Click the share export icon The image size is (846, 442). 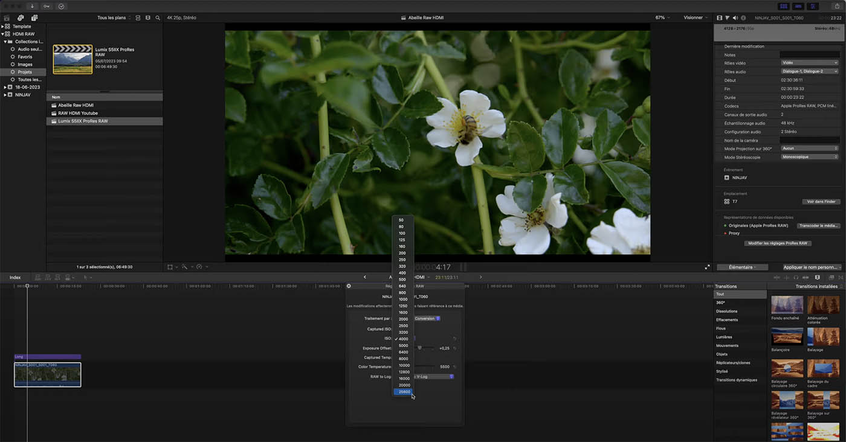[838, 6]
